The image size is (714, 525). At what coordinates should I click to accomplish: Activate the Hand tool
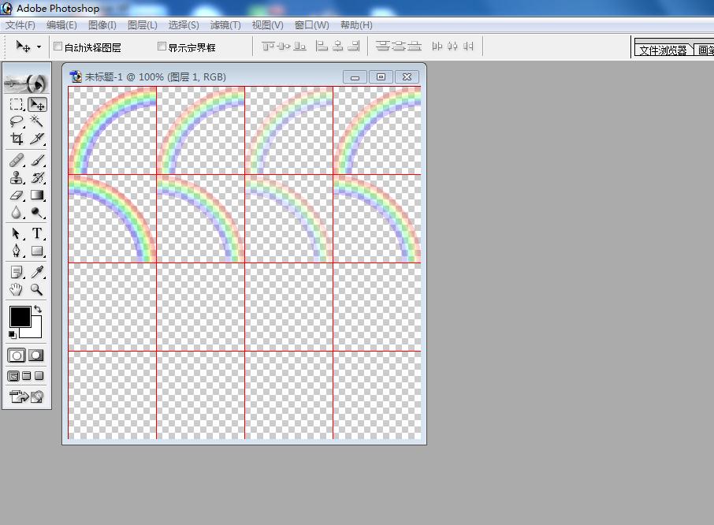pos(17,289)
